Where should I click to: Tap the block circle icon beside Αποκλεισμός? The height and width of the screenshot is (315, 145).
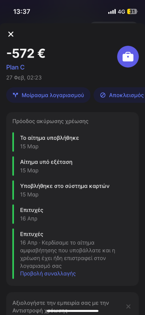(x=103, y=95)
